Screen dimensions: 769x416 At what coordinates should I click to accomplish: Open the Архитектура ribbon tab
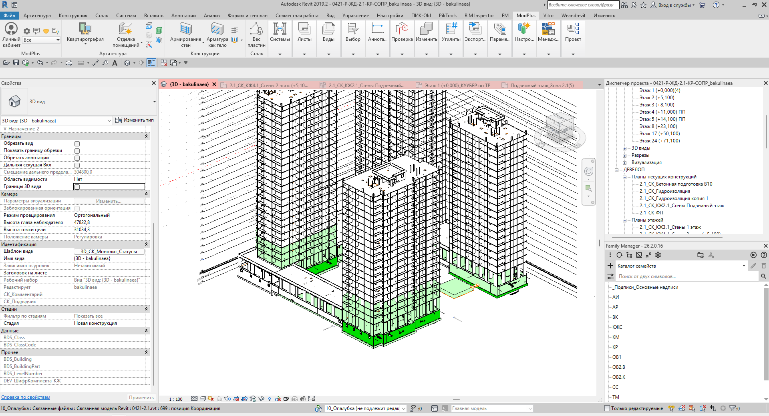[37, 16]
